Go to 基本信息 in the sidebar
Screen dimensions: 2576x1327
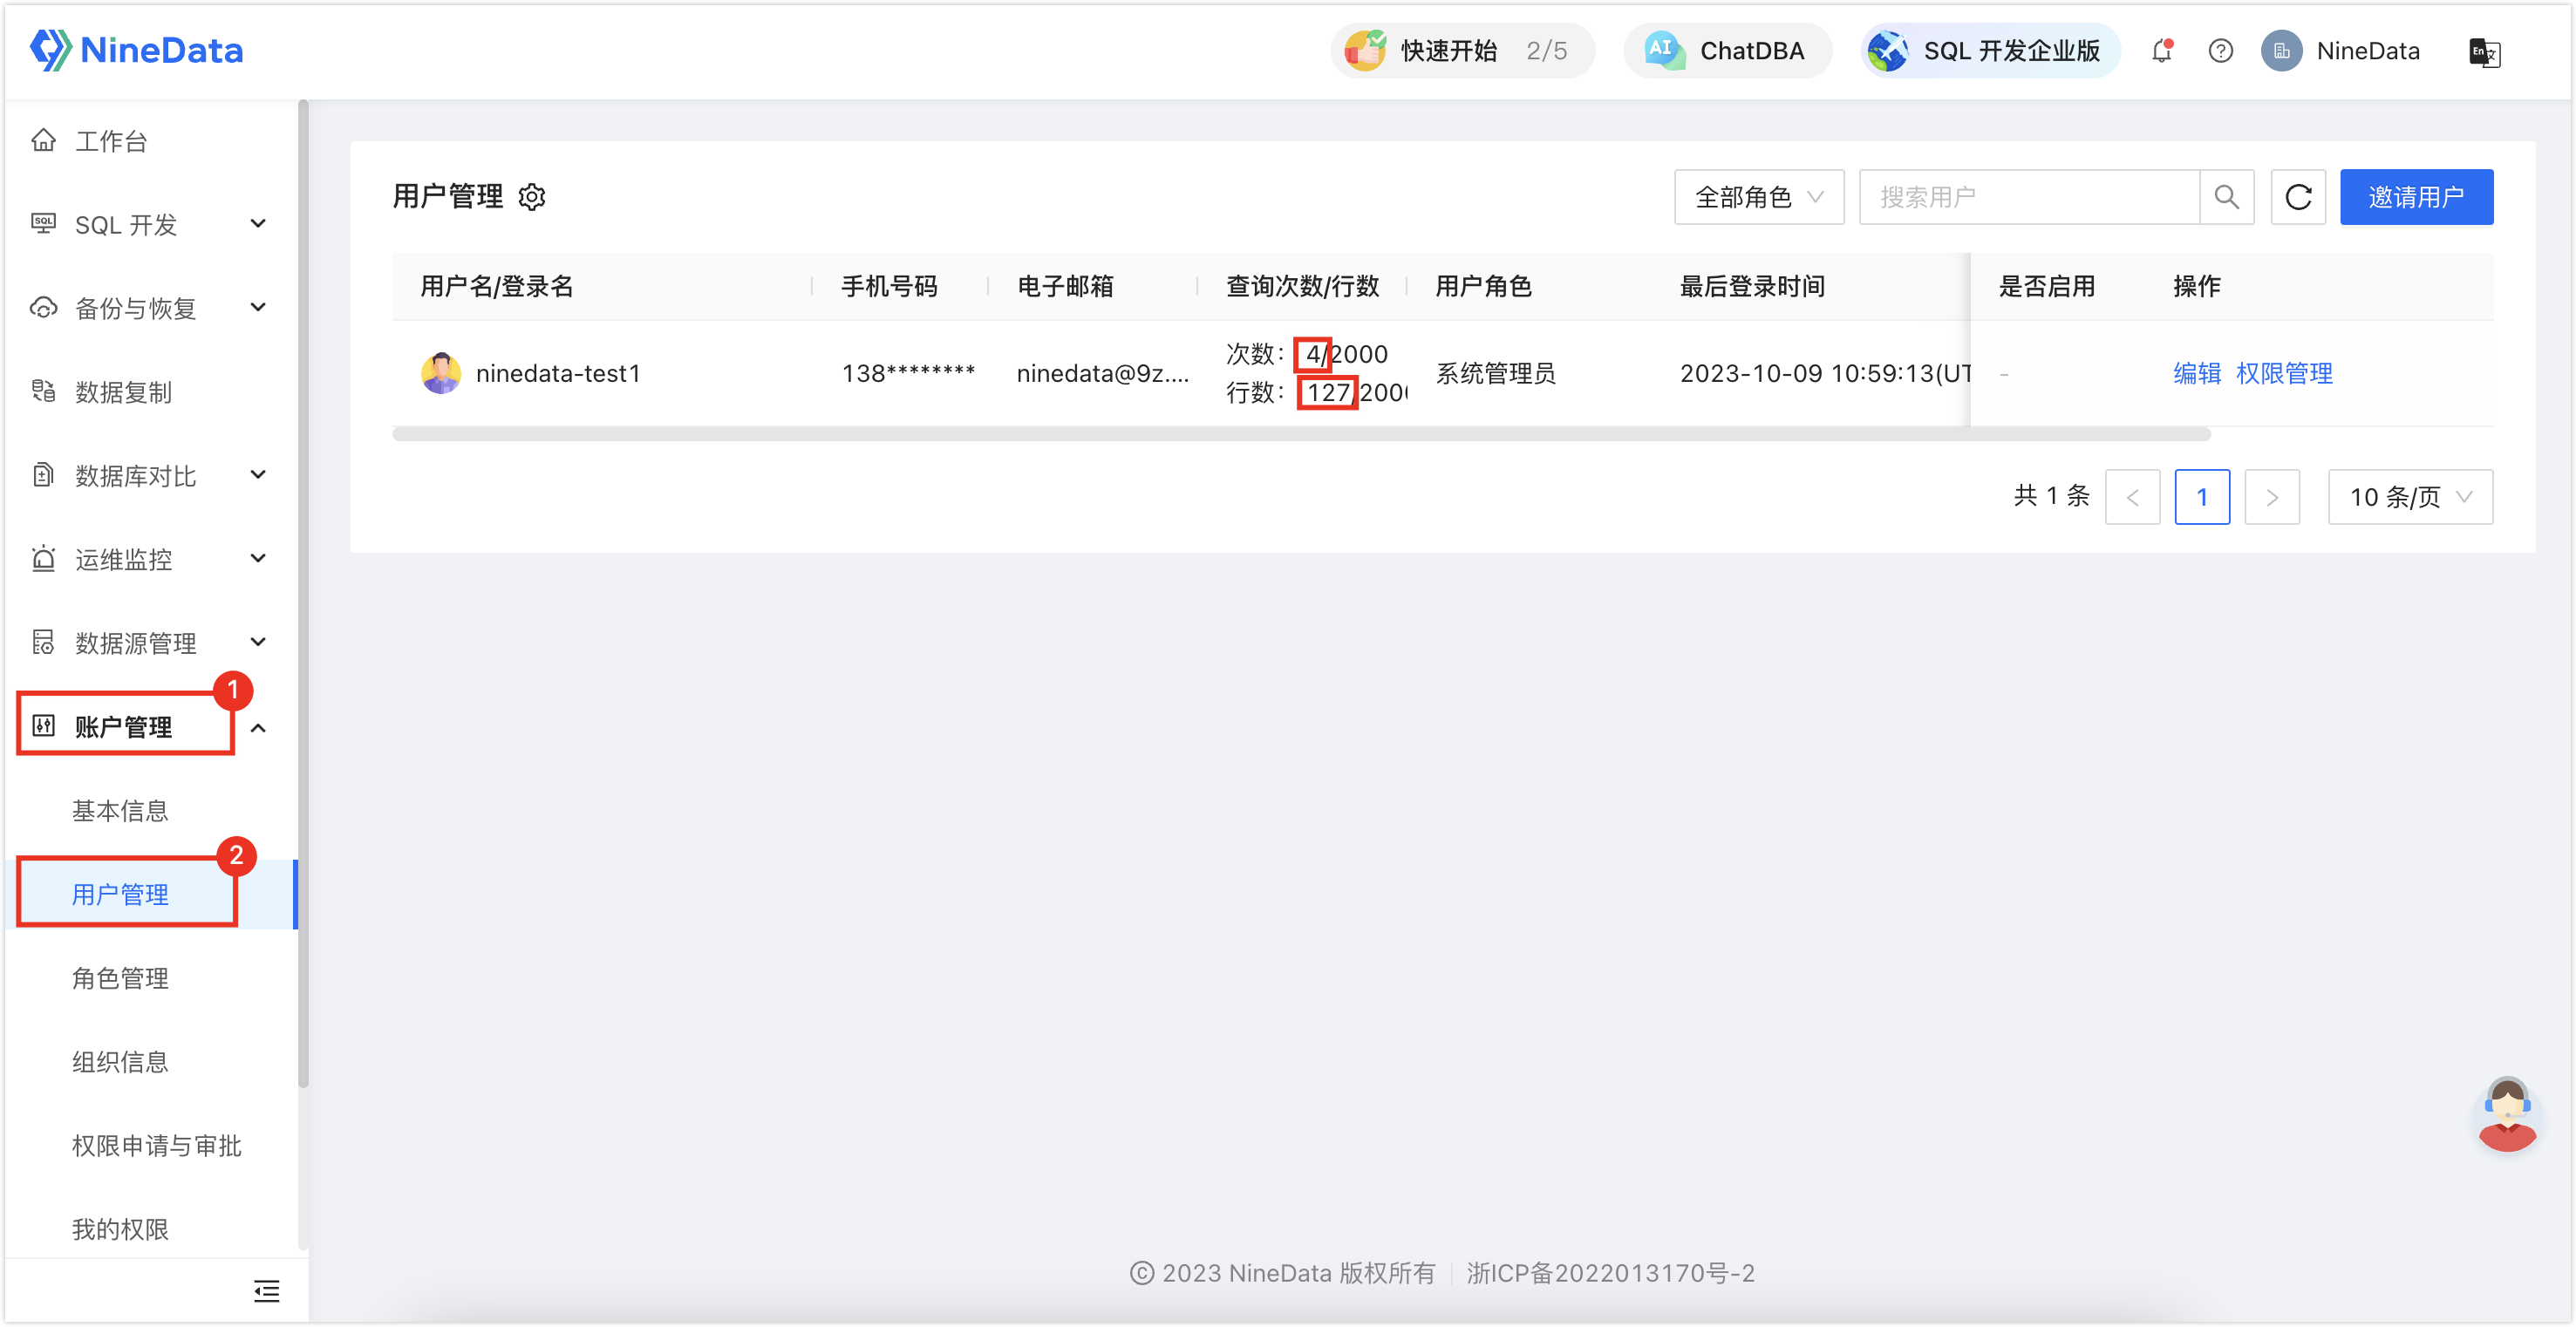point(120,811)
